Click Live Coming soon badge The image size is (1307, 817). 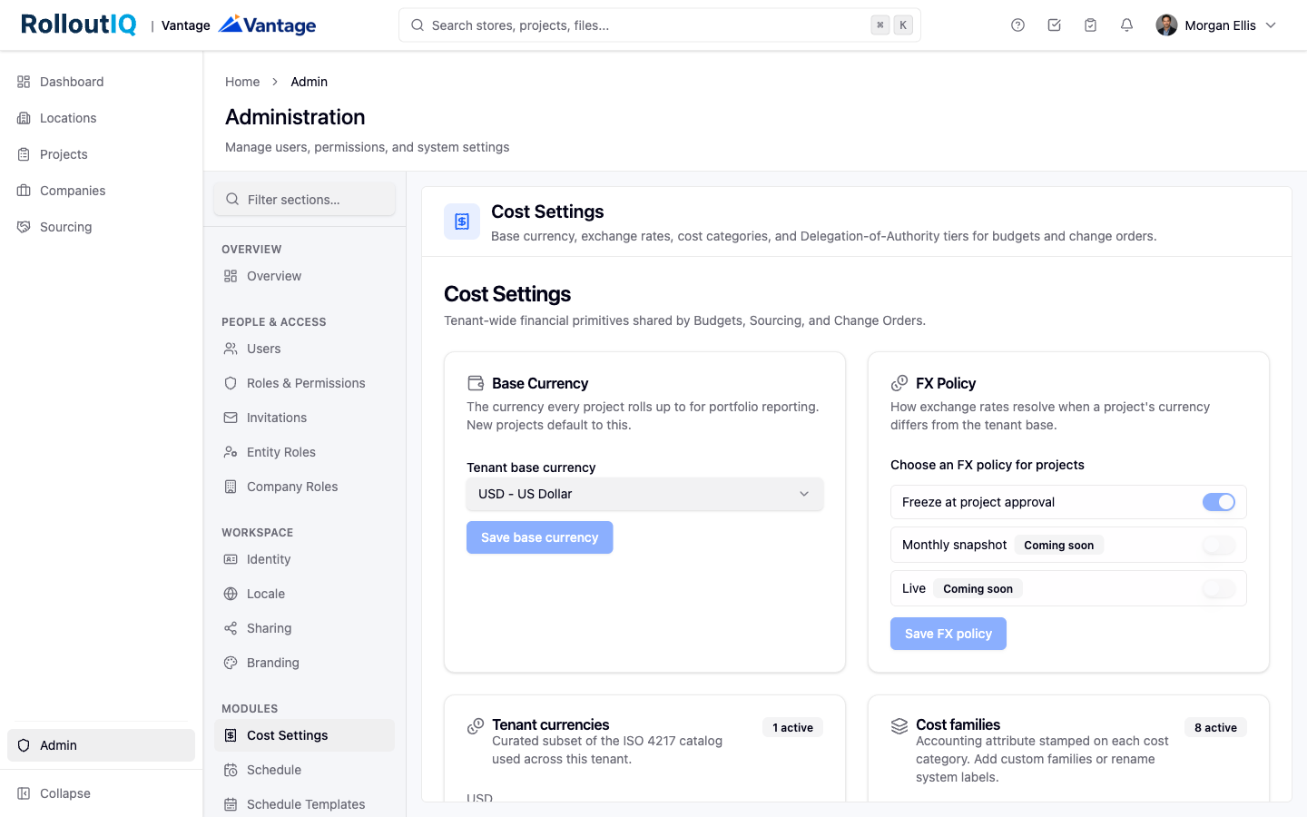pyautogui.click(x=978, y=588)
